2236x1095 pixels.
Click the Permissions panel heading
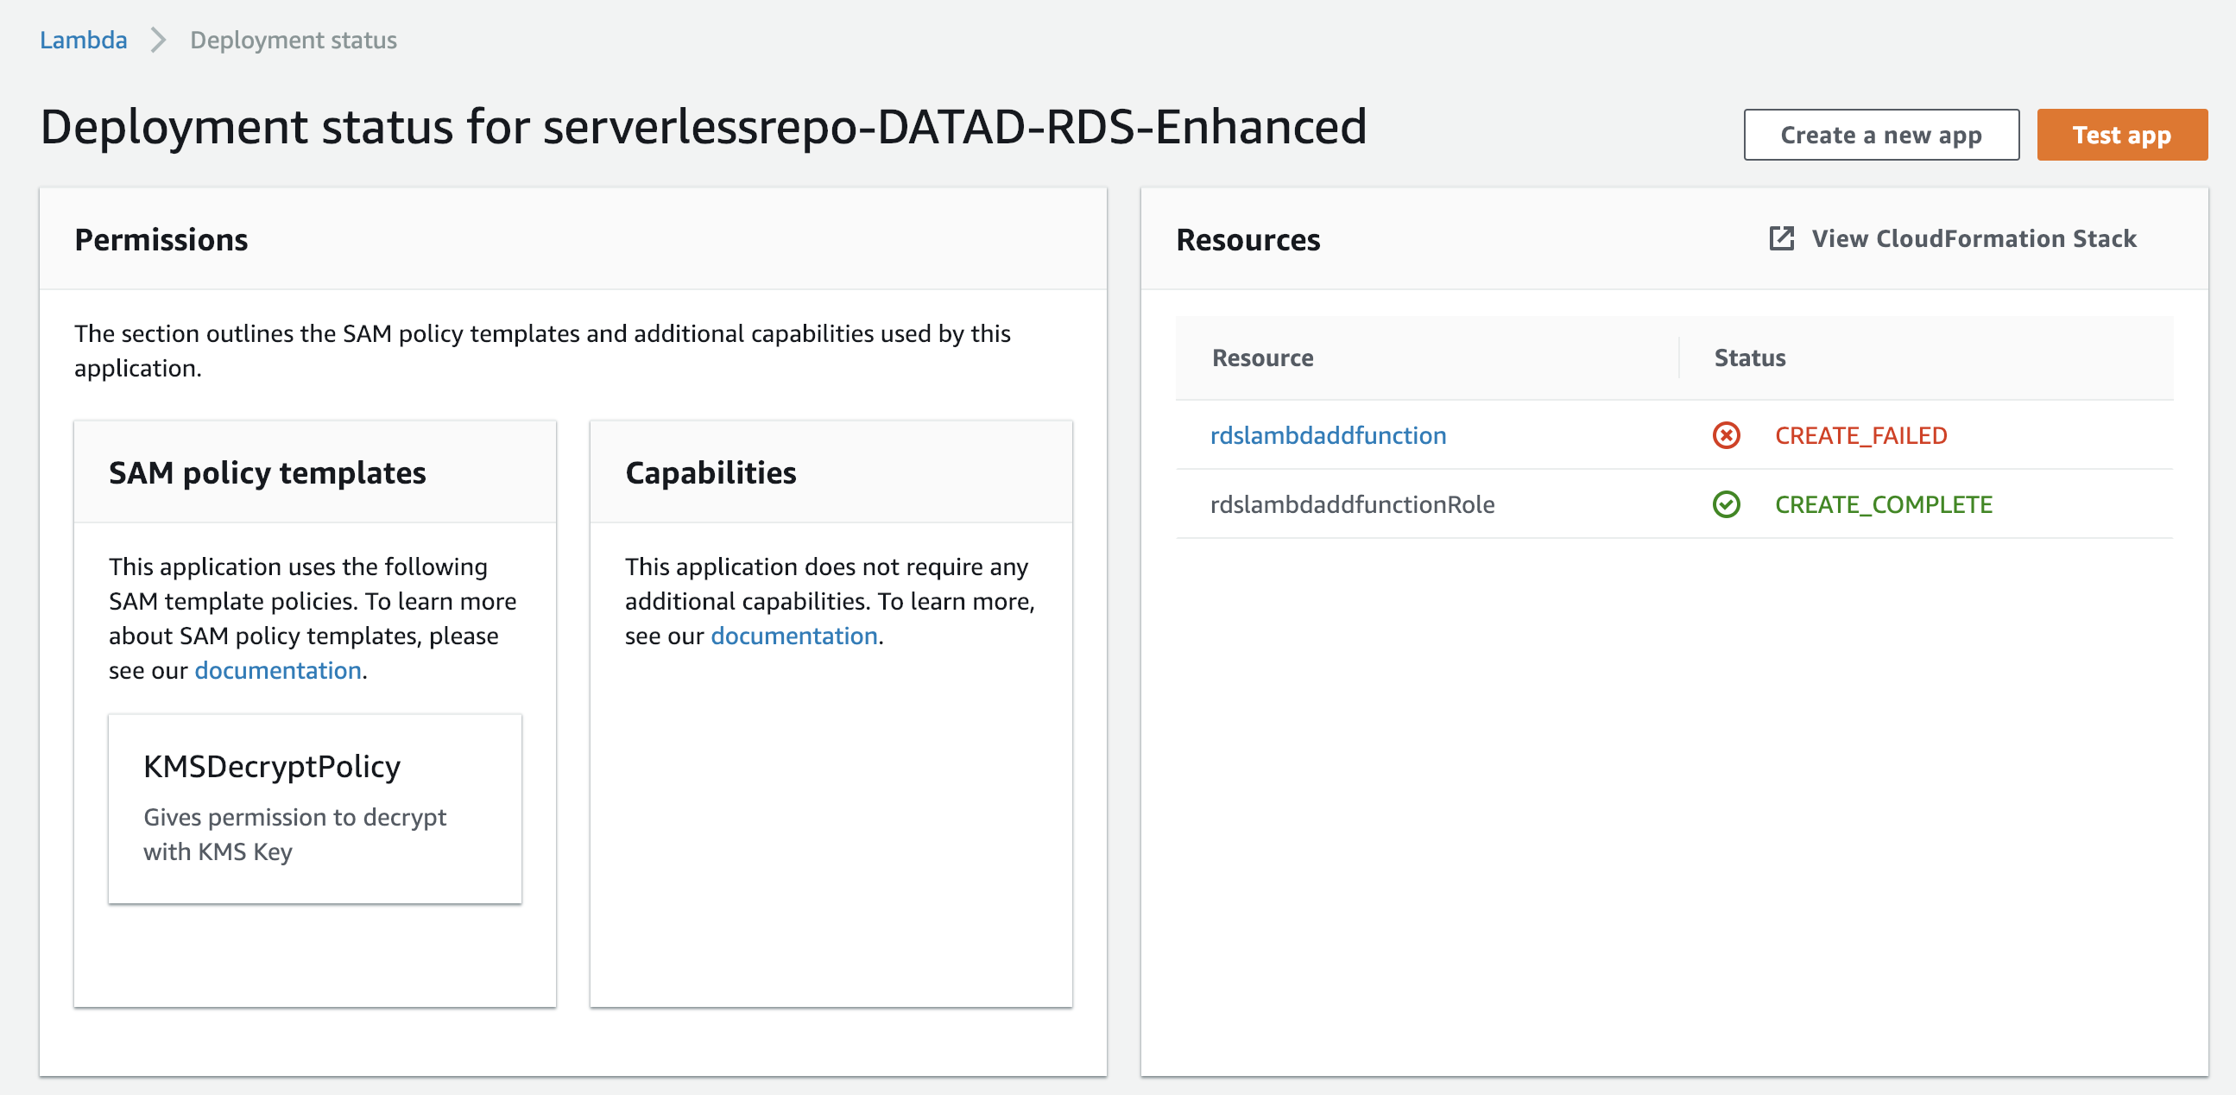point(161,239)
